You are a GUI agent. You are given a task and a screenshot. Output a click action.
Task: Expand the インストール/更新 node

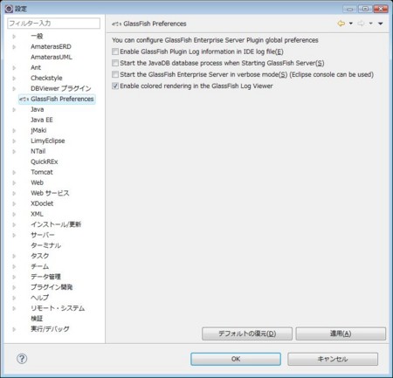(14, 225)
